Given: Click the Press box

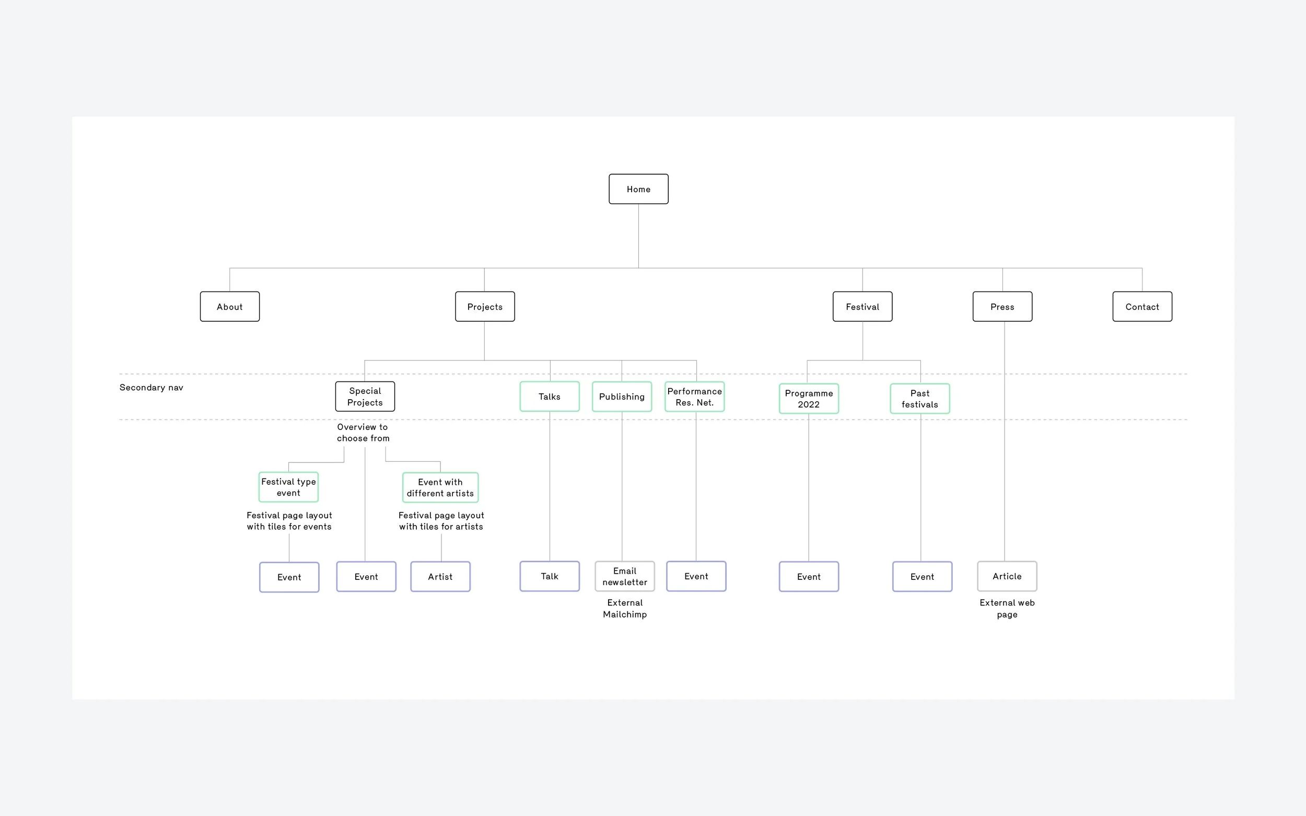Looking at the screenshot, I should coord(1002,307).
